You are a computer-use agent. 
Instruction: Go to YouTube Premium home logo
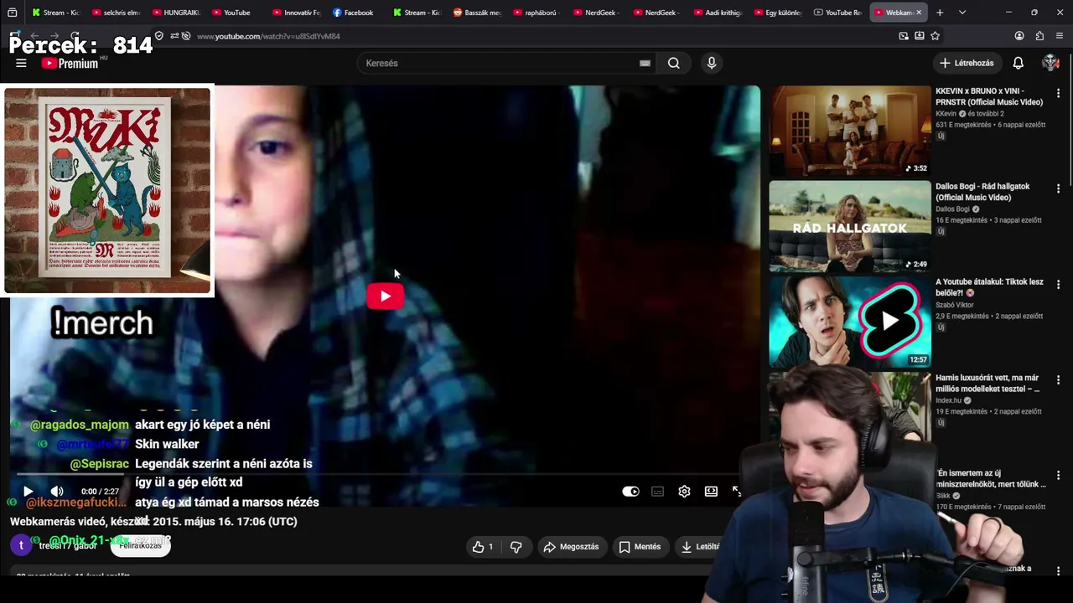coord(70,63)
